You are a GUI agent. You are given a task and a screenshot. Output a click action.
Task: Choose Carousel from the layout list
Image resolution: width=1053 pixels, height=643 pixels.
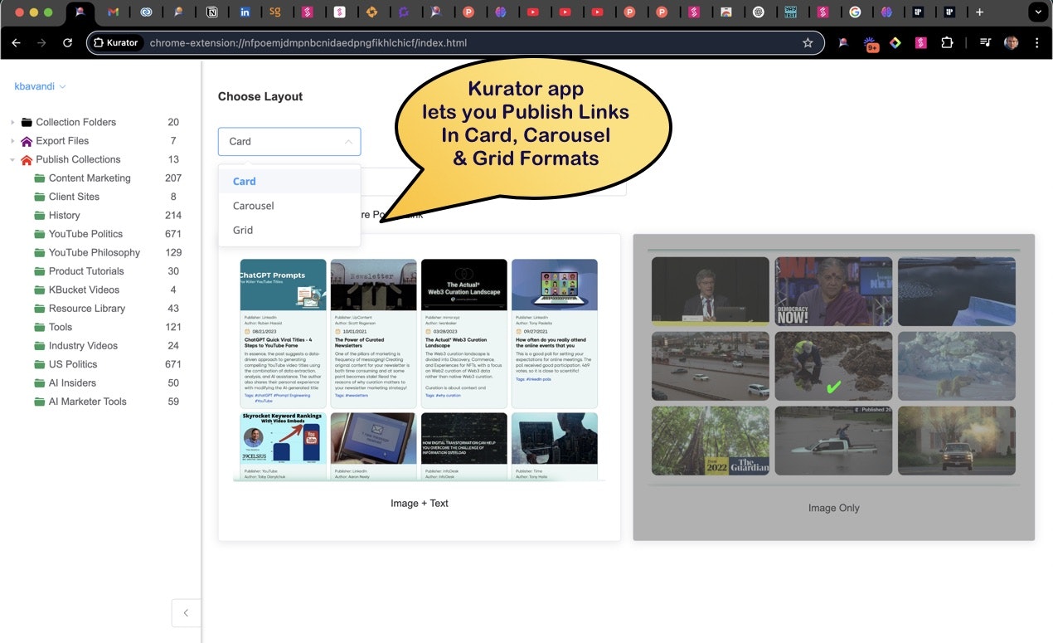[253, 206]
